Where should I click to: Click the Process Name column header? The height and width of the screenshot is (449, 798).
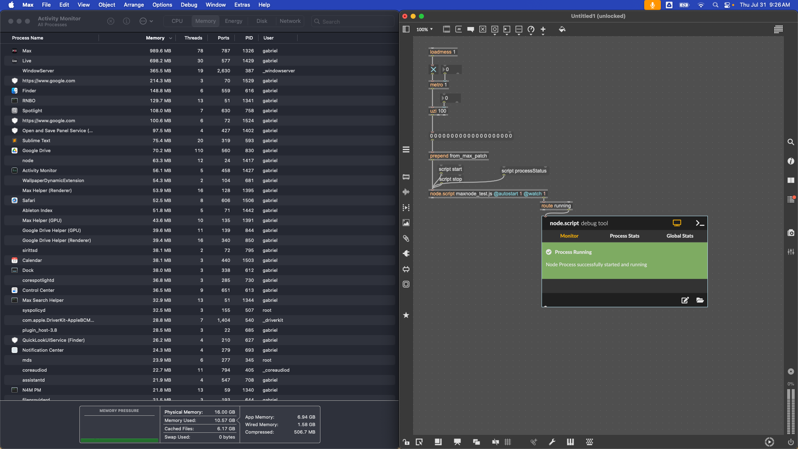[x=27, y=38]
